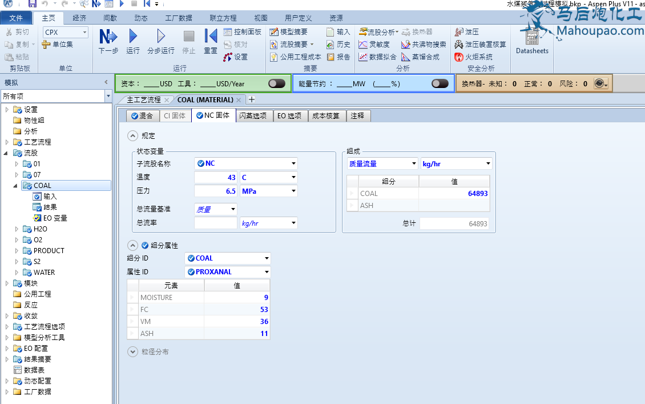Open 泄压 pressure relief tool
Image resolution: width=645 pixels, height=404 pixels.
point(466,31)
